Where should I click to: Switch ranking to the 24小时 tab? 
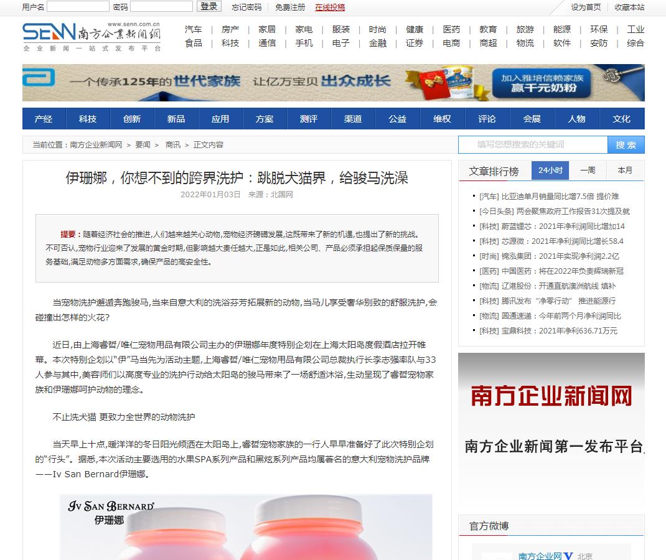coord(550,170)
